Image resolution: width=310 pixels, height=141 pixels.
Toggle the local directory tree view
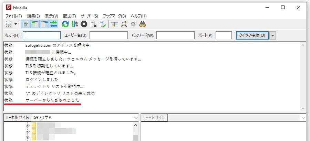(x=35, y=24)
